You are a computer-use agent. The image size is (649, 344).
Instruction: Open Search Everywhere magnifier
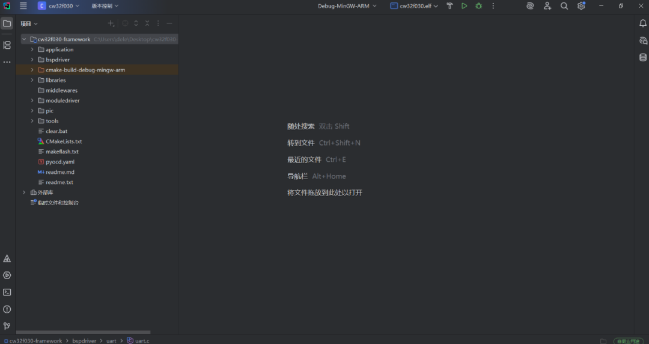(x=564, y=6)
